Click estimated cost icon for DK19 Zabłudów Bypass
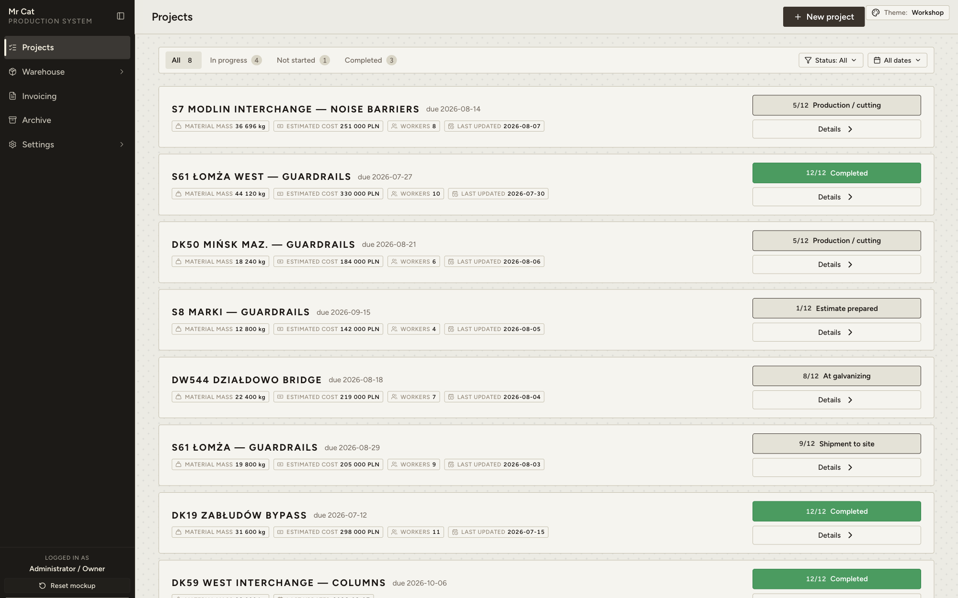The image size is (958, 598). 280,532
